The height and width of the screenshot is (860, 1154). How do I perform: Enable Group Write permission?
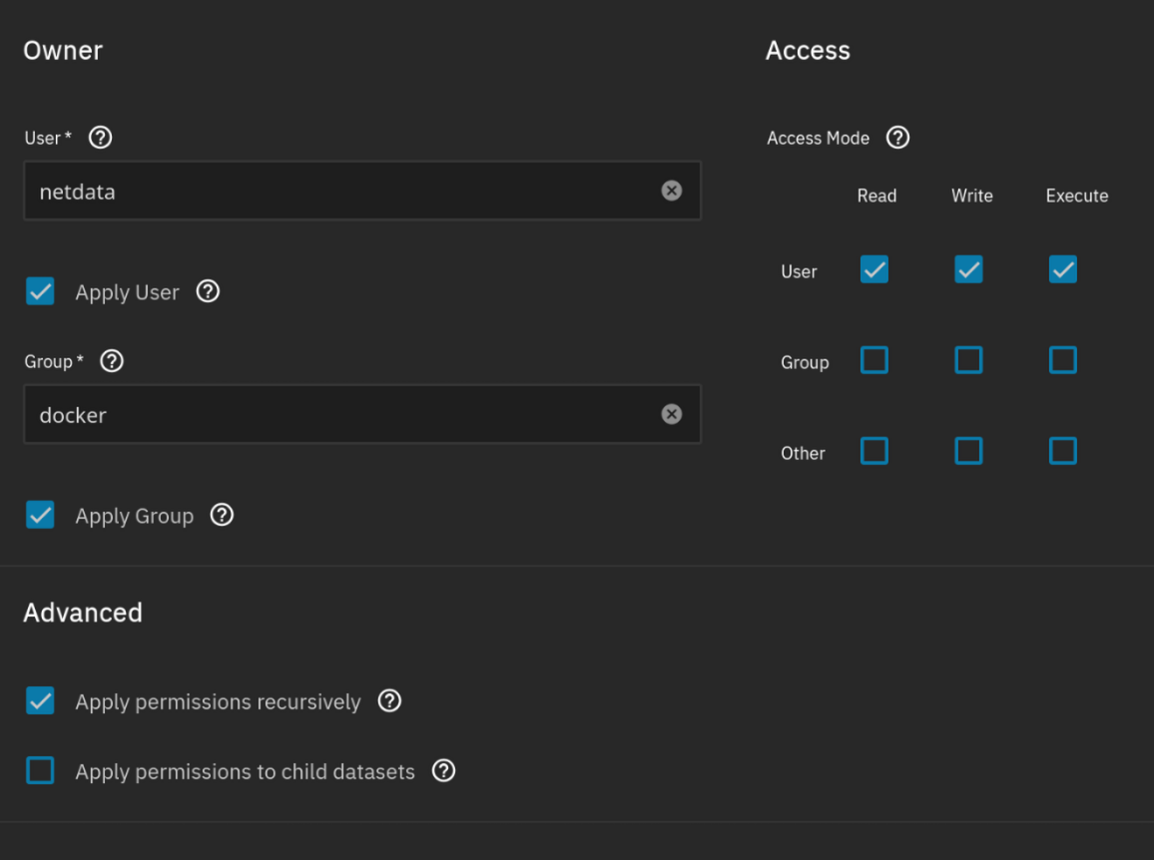click(968, 360)
